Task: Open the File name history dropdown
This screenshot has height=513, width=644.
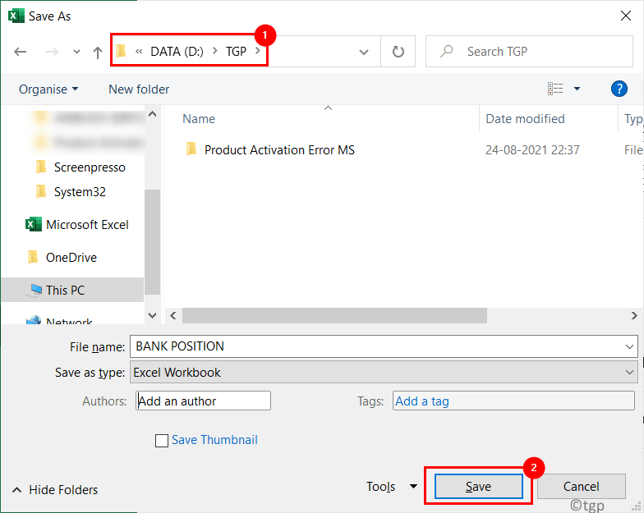Action: [x=629, y=346]
